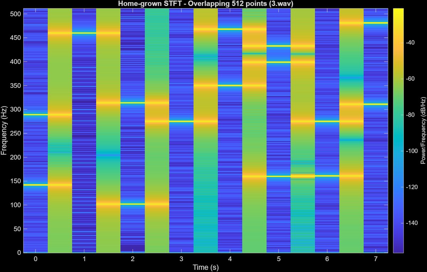Click the '300' frequency tick label
Viewport: 427px width, 272px height.
point(16,110)
